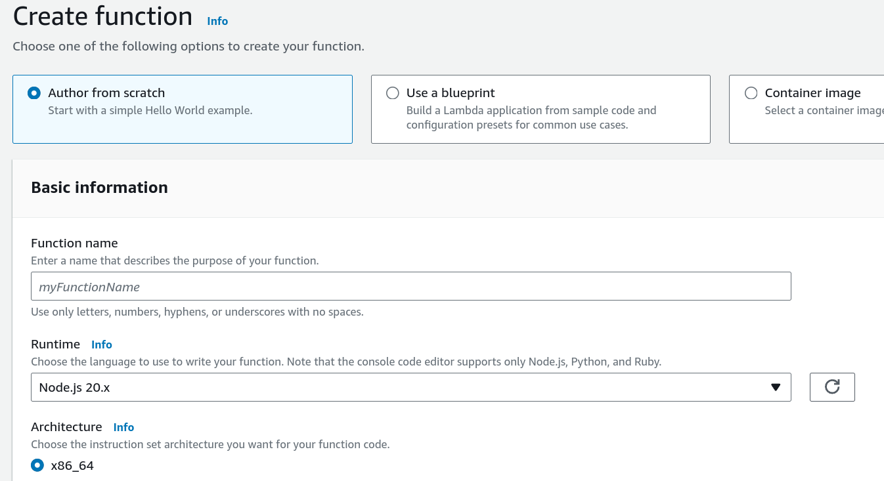The image size is (884, 481).
Task: Open the Runtime dropdown showing Node.js 20.x
Action: [410, 387]
